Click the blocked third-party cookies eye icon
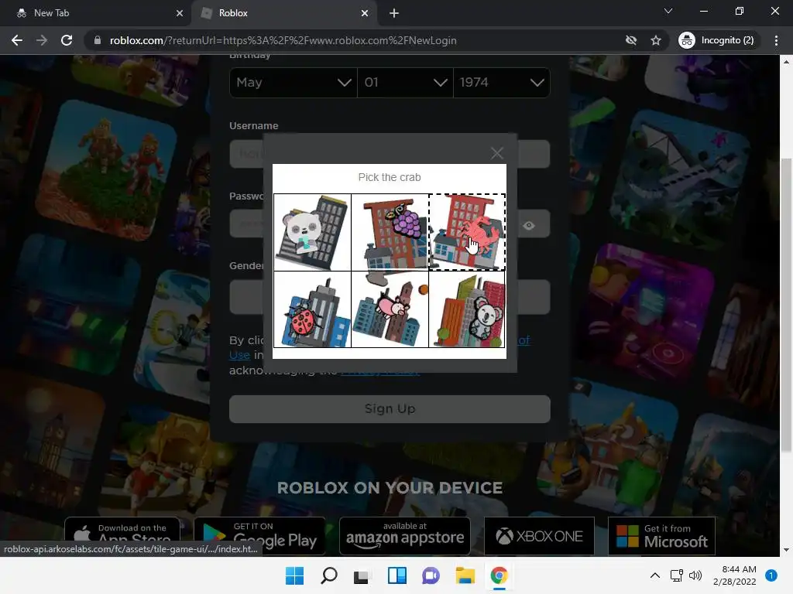 pos(630,40)
